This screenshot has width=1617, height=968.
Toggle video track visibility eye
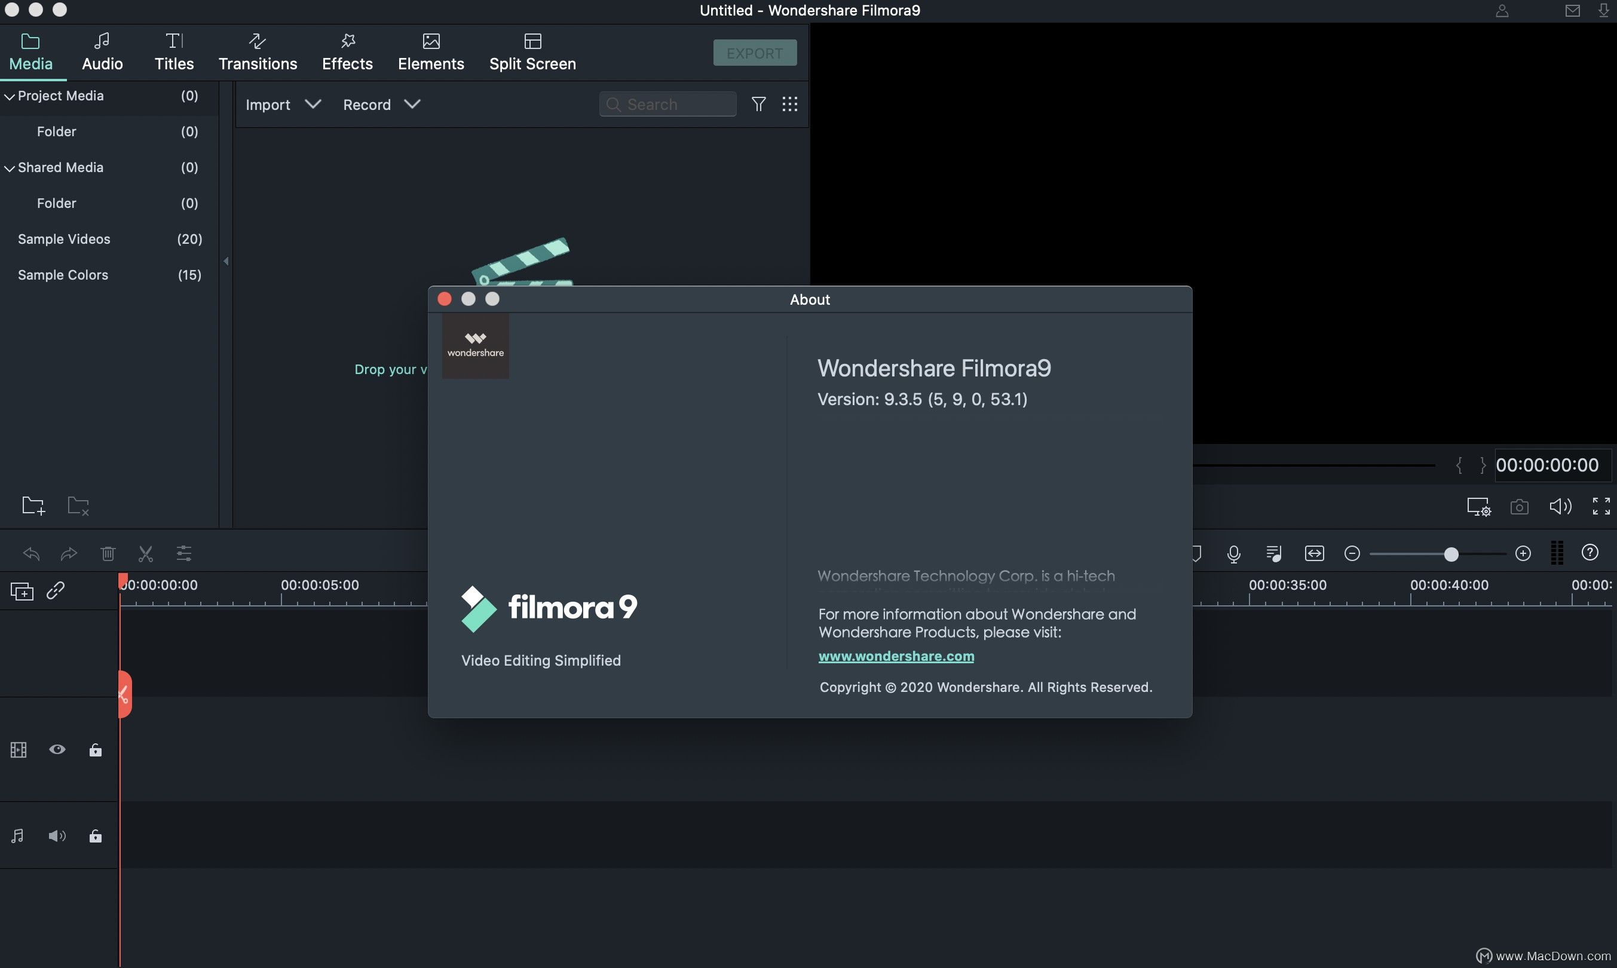[57, 749]
